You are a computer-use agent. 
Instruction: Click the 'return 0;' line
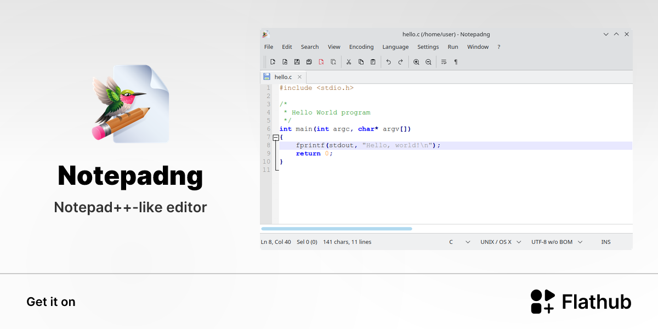[314, 154]
